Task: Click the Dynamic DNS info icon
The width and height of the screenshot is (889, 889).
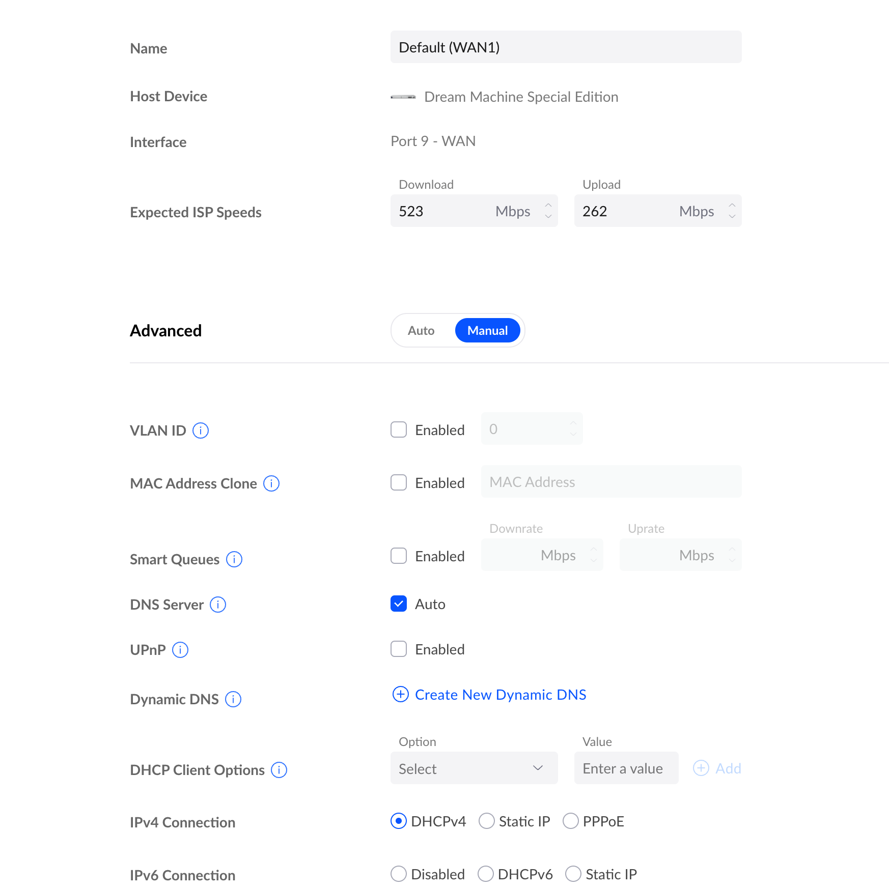Action: (x=233, y=699)
